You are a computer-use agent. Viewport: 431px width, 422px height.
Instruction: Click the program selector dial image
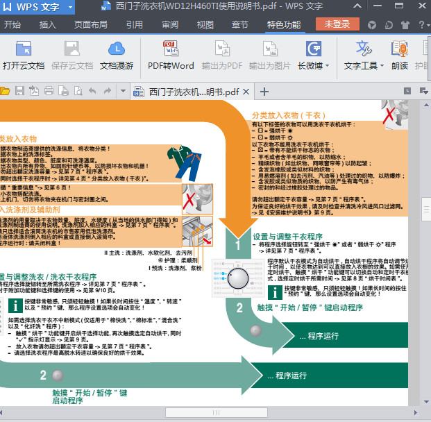coord(238,278)
